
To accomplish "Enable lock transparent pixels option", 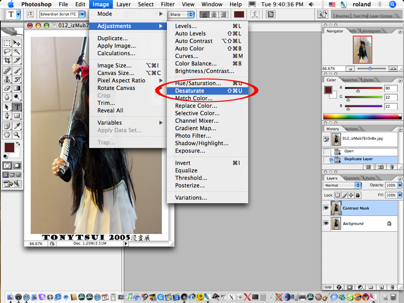I will coord(338,195).
